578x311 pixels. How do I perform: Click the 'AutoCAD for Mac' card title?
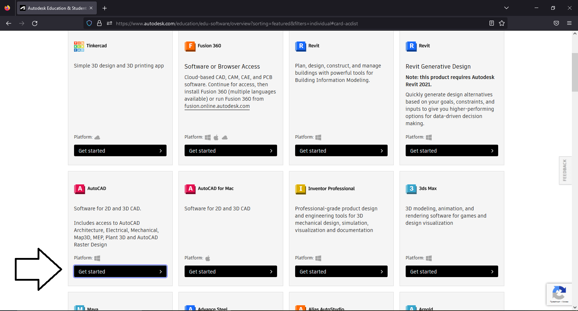(216, 189)
